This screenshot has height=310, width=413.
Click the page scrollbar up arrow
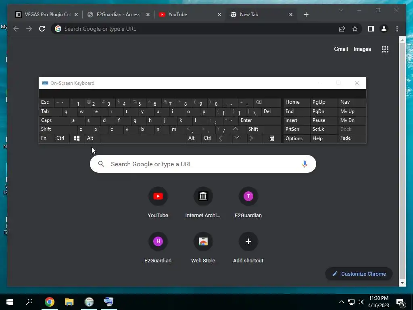(402, 40)
